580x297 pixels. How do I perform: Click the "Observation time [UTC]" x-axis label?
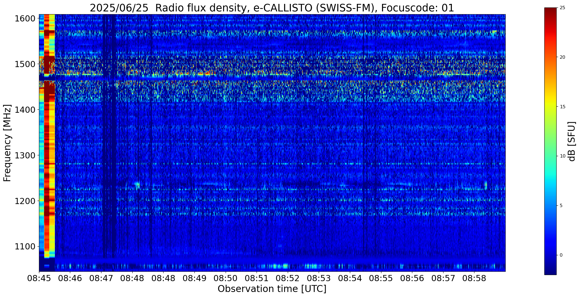click(272, 289)
